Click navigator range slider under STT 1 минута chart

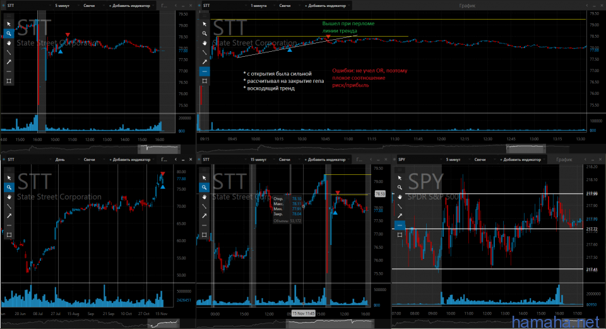point(526,148)
